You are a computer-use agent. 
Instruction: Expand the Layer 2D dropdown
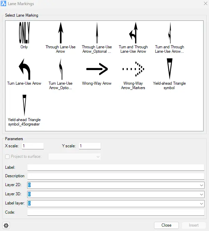(202, 185)
